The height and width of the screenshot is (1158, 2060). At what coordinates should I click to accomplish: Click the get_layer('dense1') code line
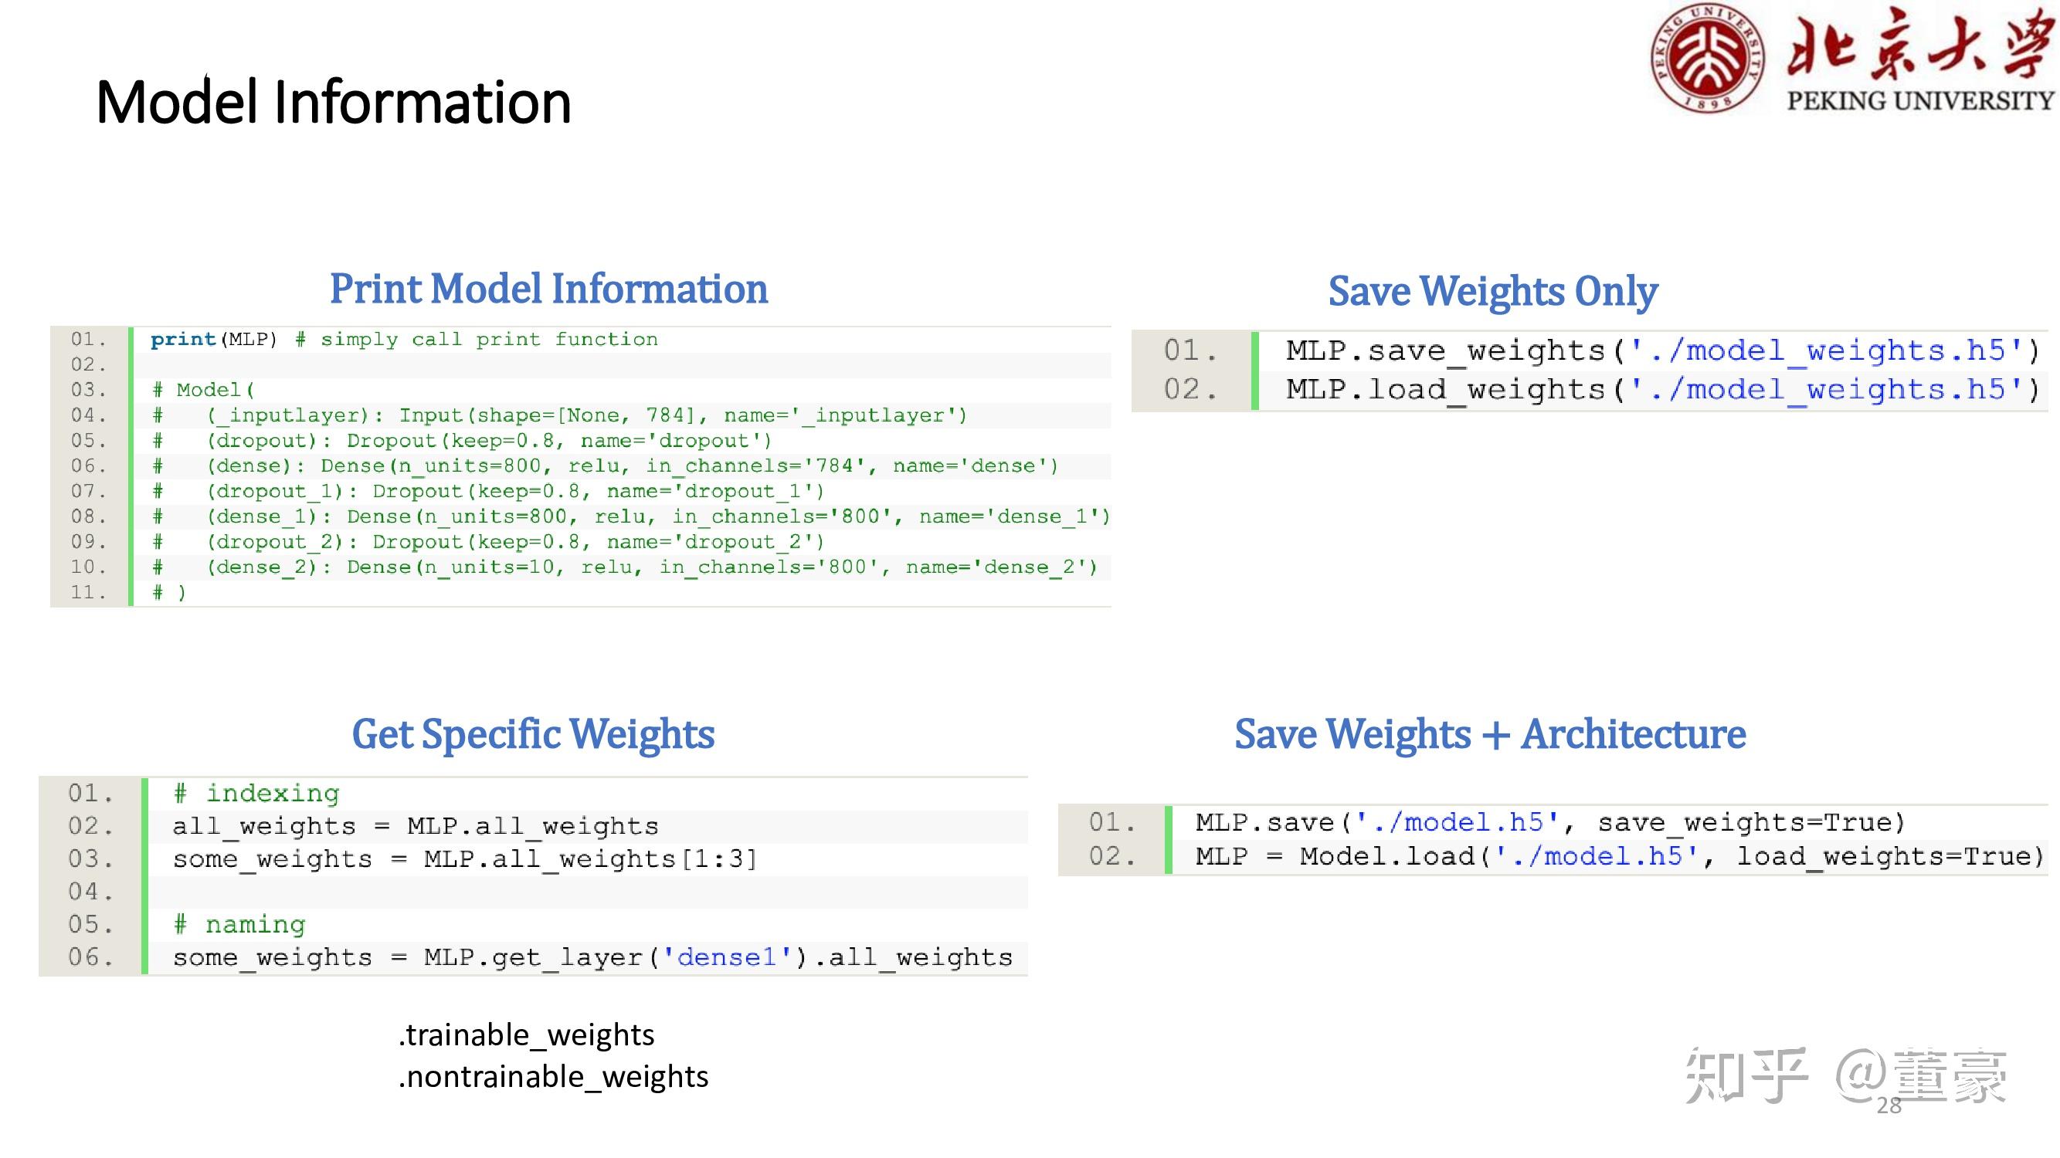pos(592,957)
